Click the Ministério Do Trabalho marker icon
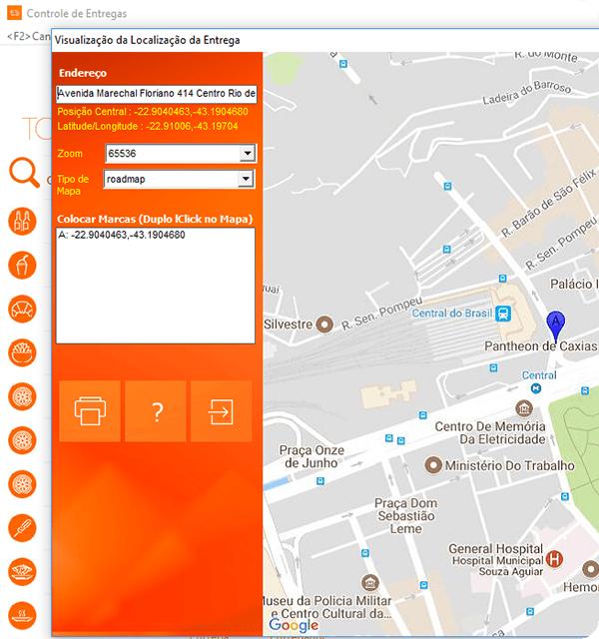This screenshot has width=599, height=639. [433, 465]
